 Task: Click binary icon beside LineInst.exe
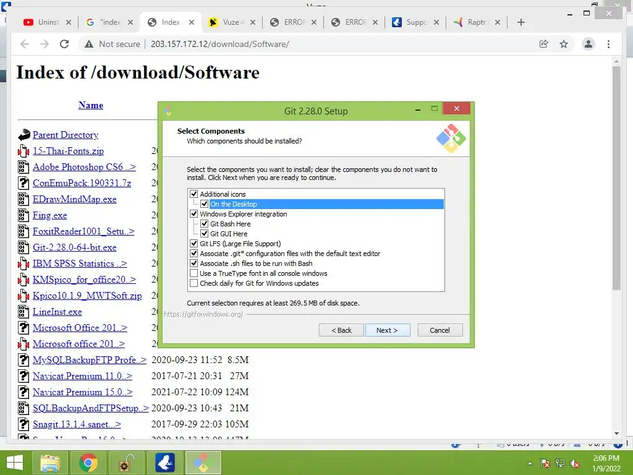[x=24, y=312]
